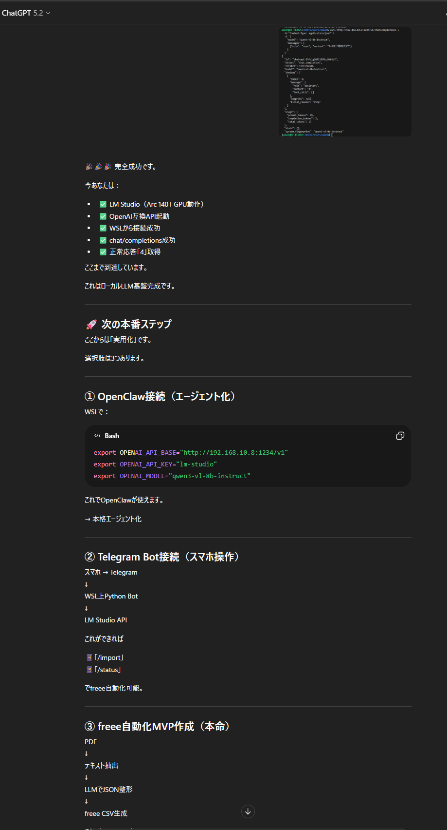Click the chevron beside the 5.2 label

pos(48,13)
